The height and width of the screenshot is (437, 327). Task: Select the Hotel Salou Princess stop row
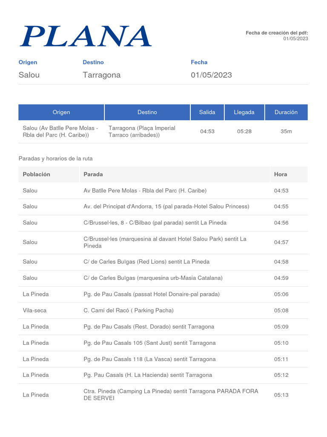[166, 207]
